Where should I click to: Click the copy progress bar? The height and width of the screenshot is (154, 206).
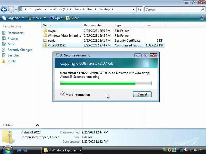pyautogui.click(x=106, y=83)
